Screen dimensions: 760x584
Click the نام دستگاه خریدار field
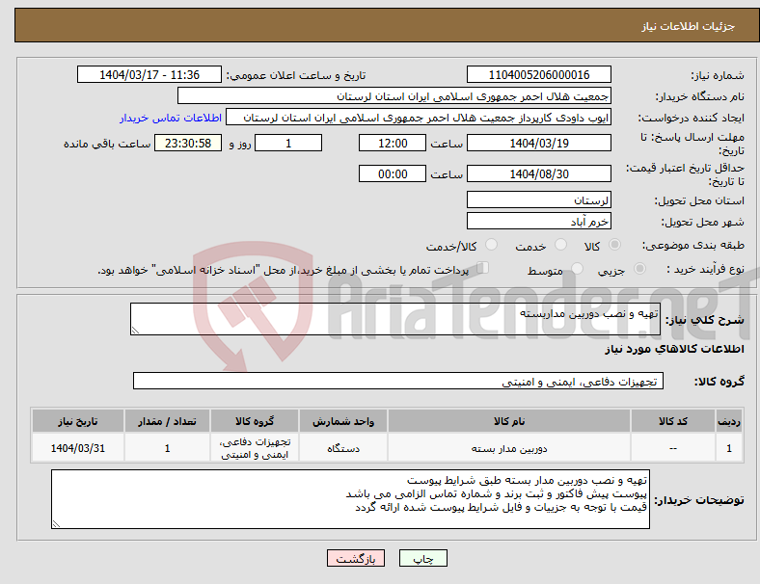(394, 95)
